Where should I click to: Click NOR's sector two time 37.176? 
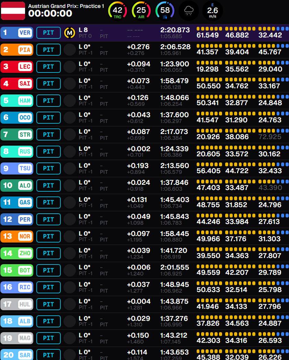(x=236, y=239)
